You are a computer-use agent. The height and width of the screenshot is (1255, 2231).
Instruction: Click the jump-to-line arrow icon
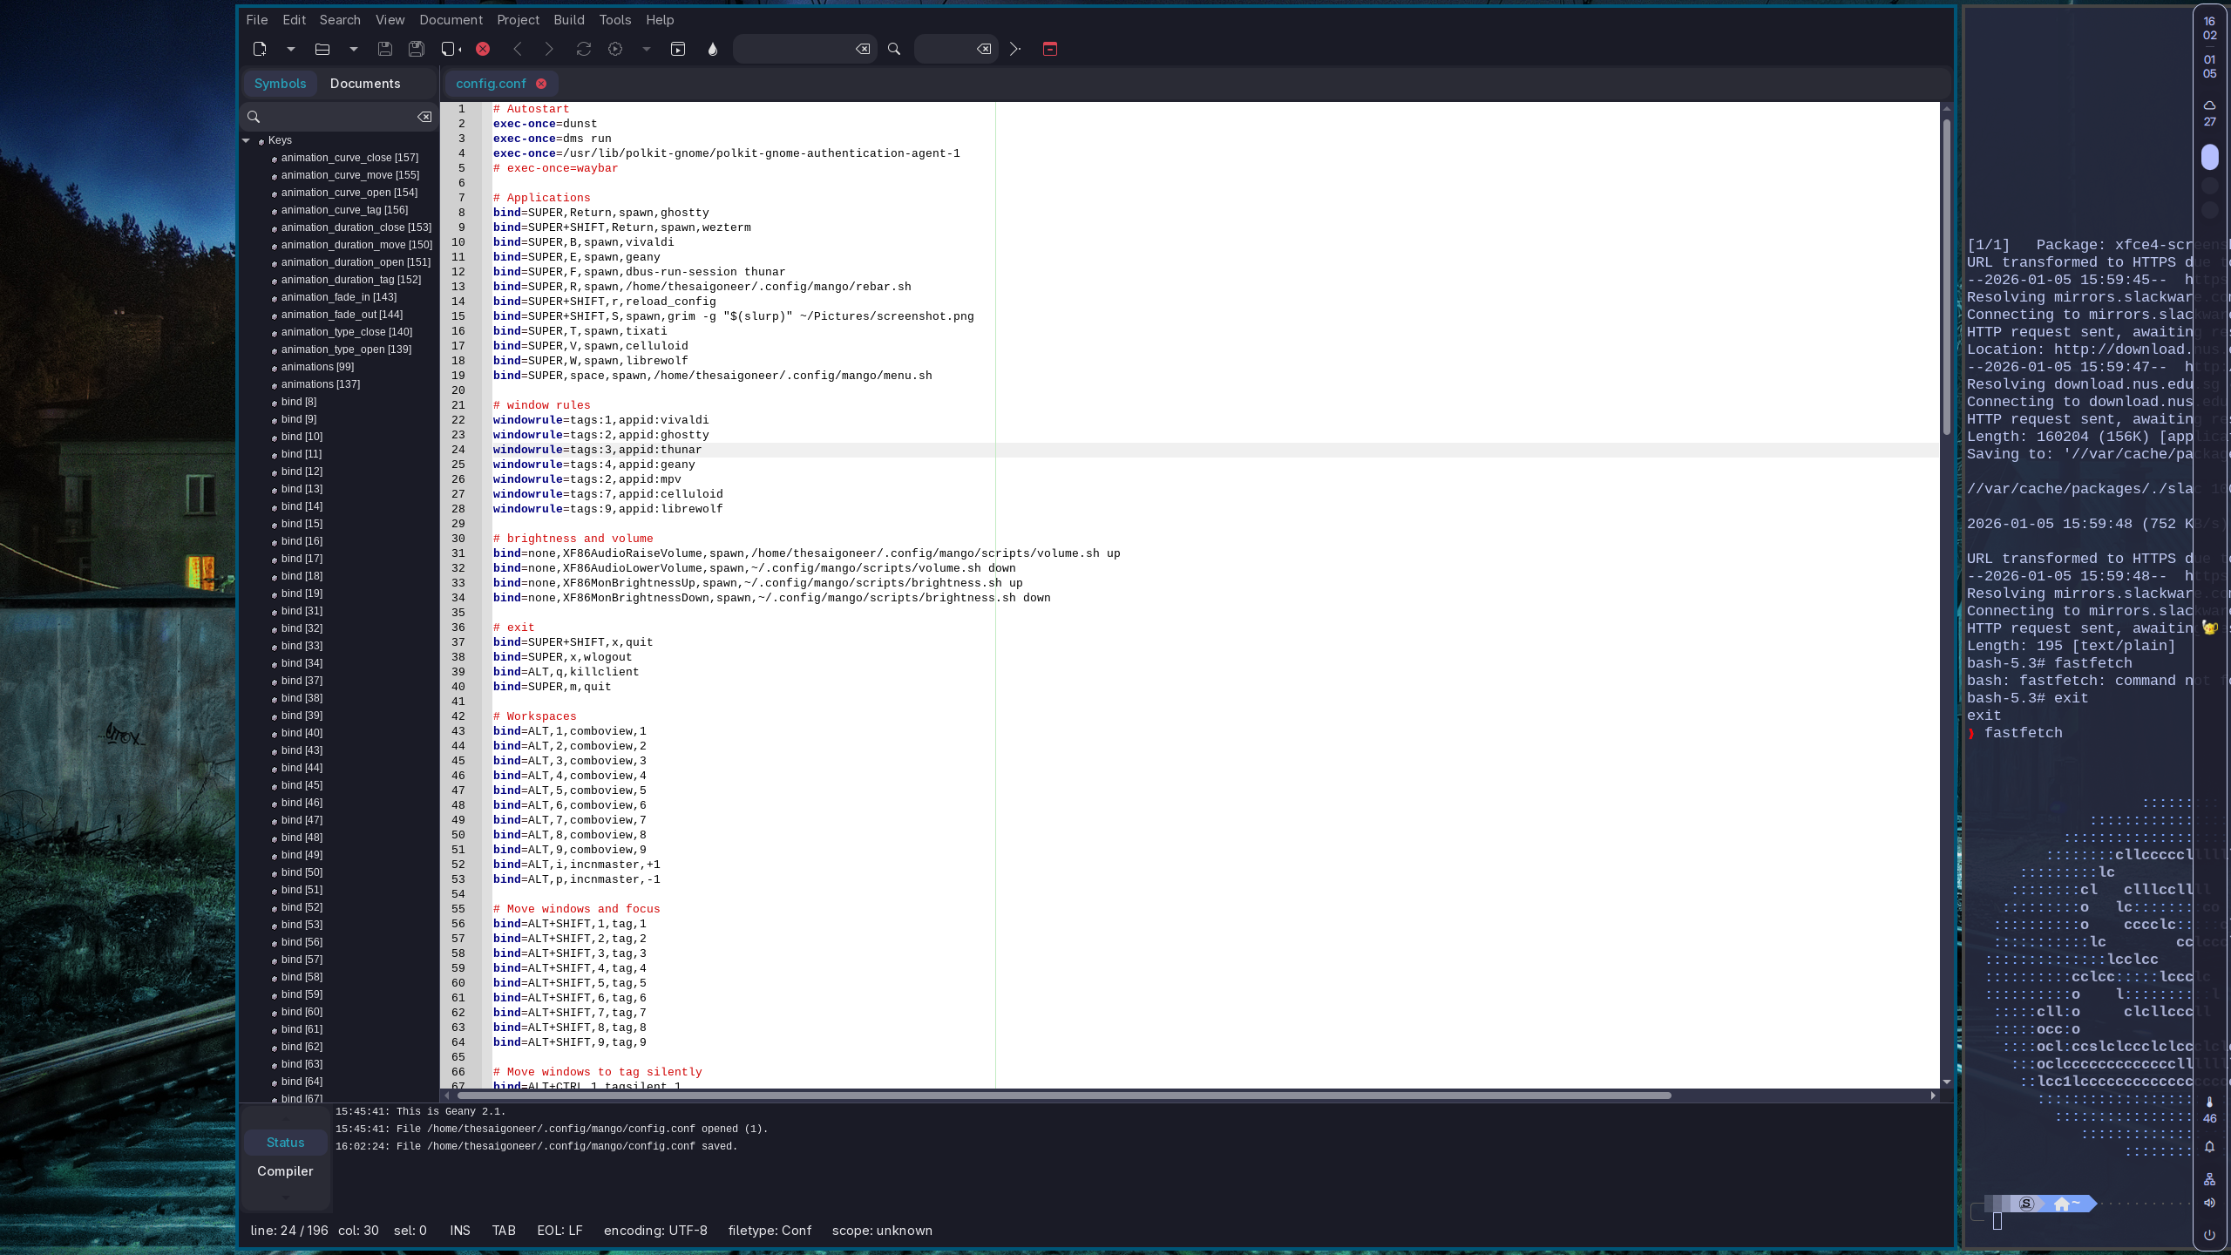(x=1014, y=49)
